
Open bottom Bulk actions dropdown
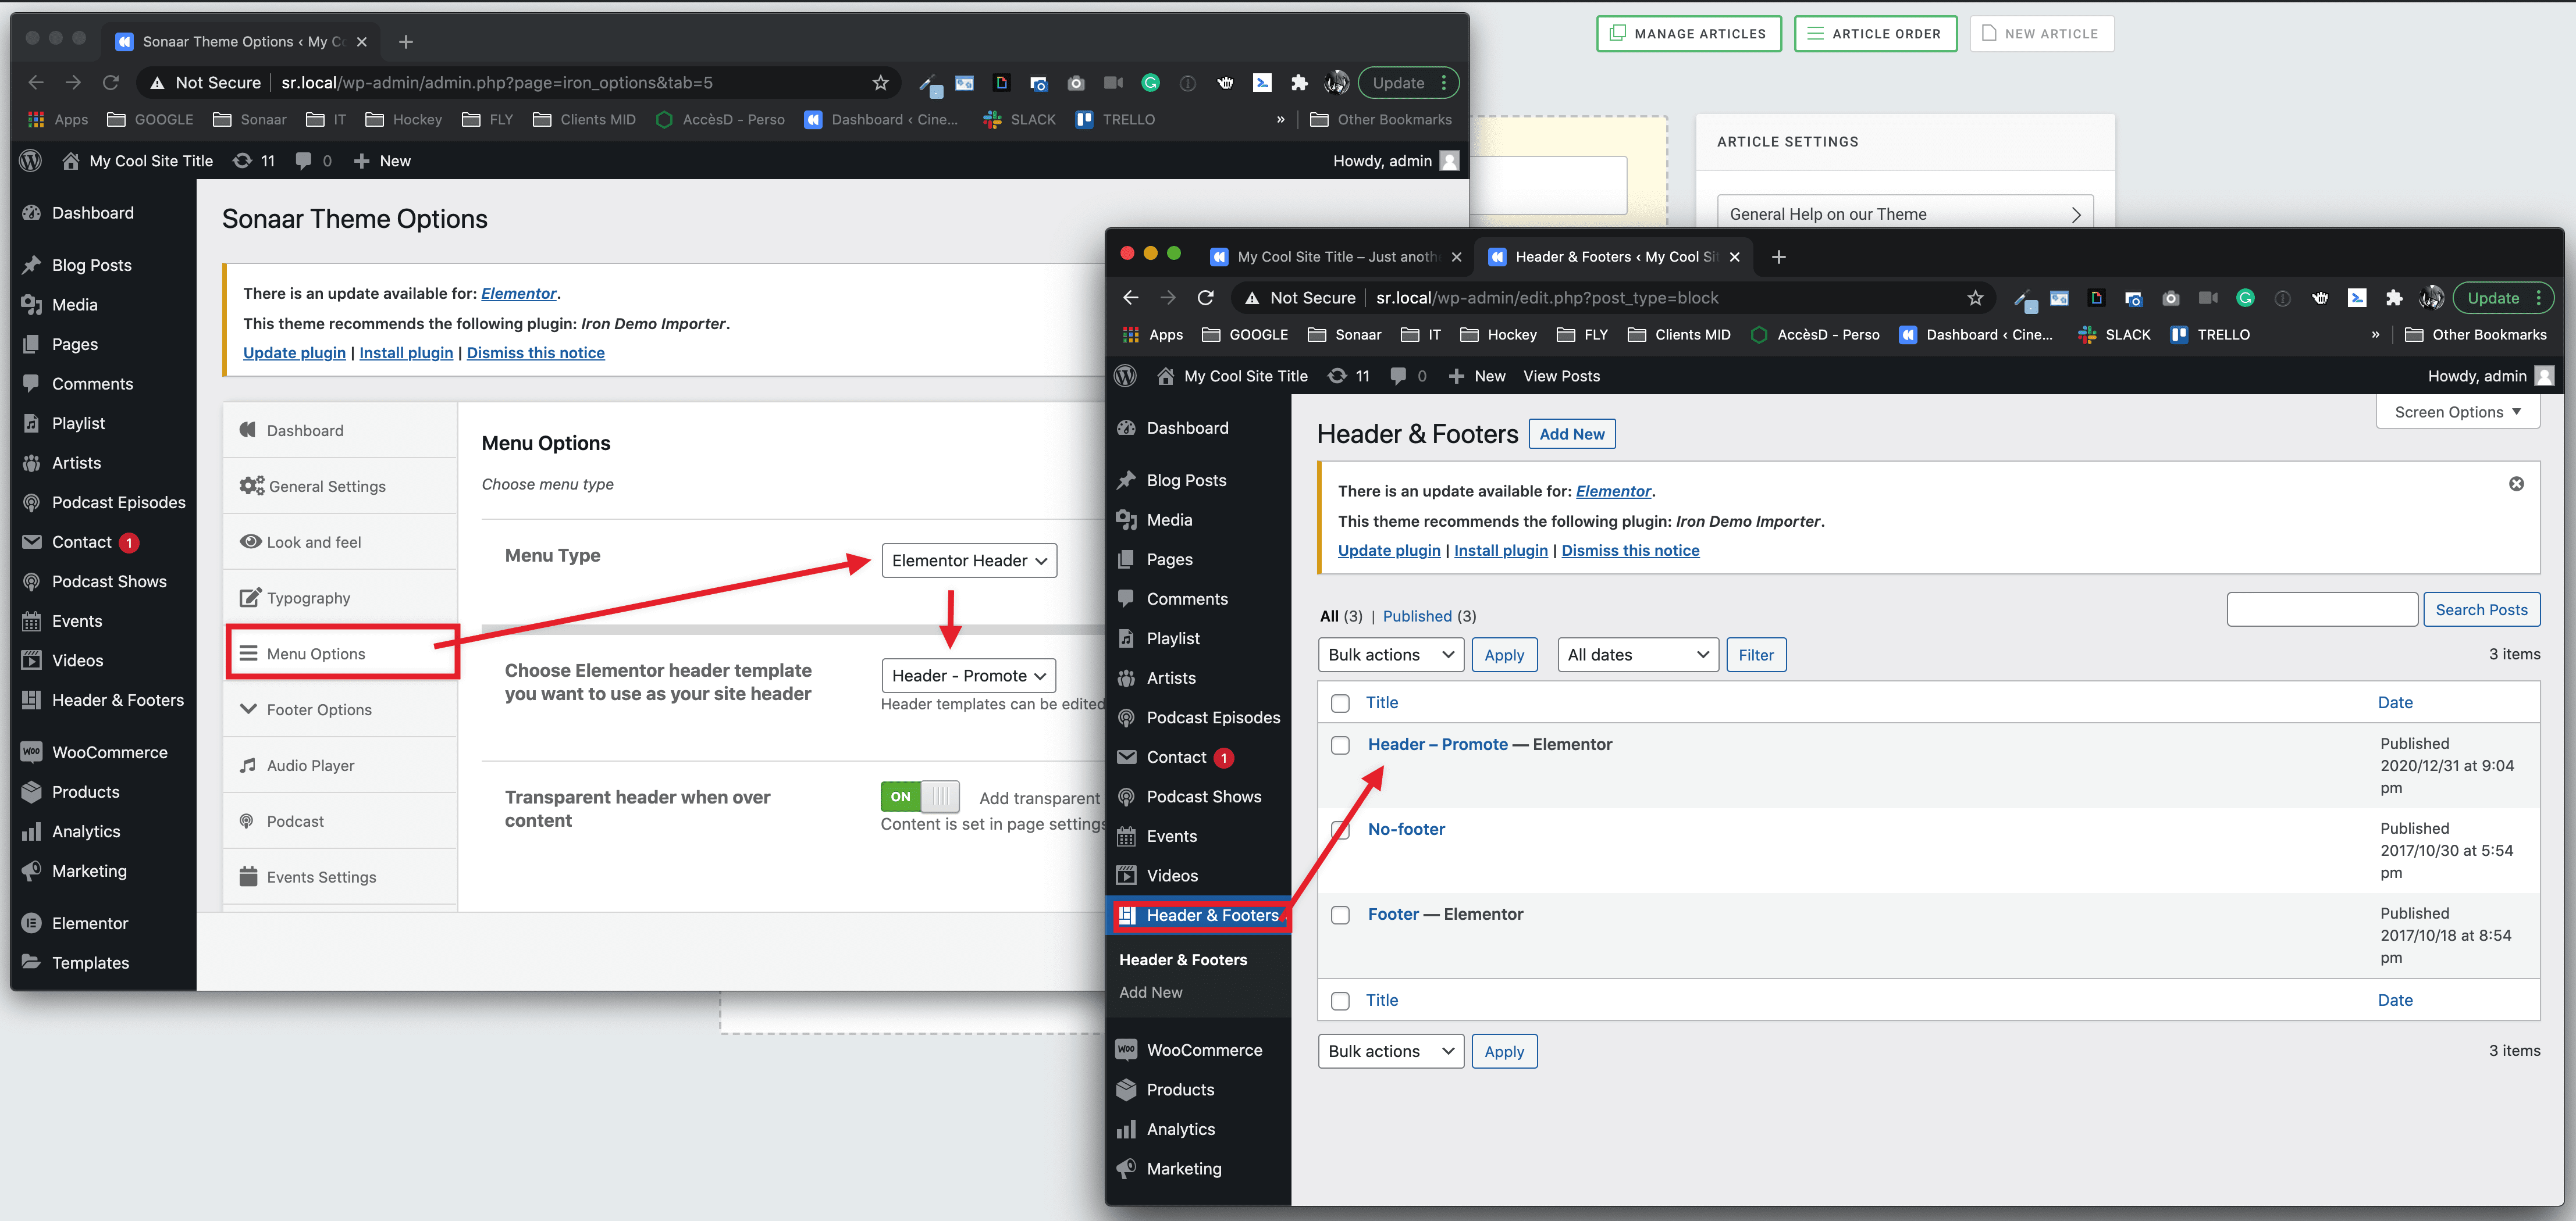point(1391,1051)
